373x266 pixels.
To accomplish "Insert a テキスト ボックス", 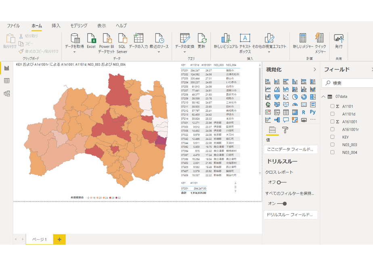I will point(245,43).
